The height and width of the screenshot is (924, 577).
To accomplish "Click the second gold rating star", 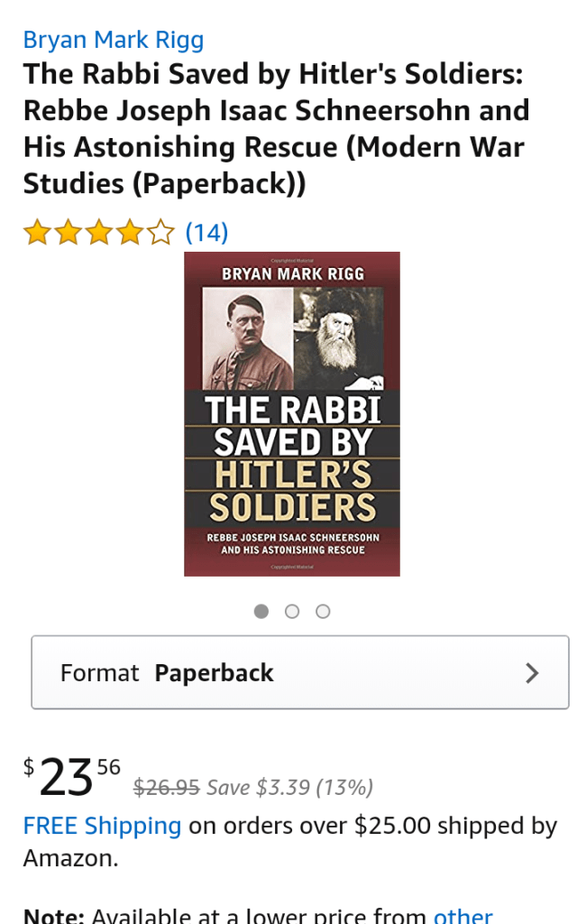I will coord(68,234).
